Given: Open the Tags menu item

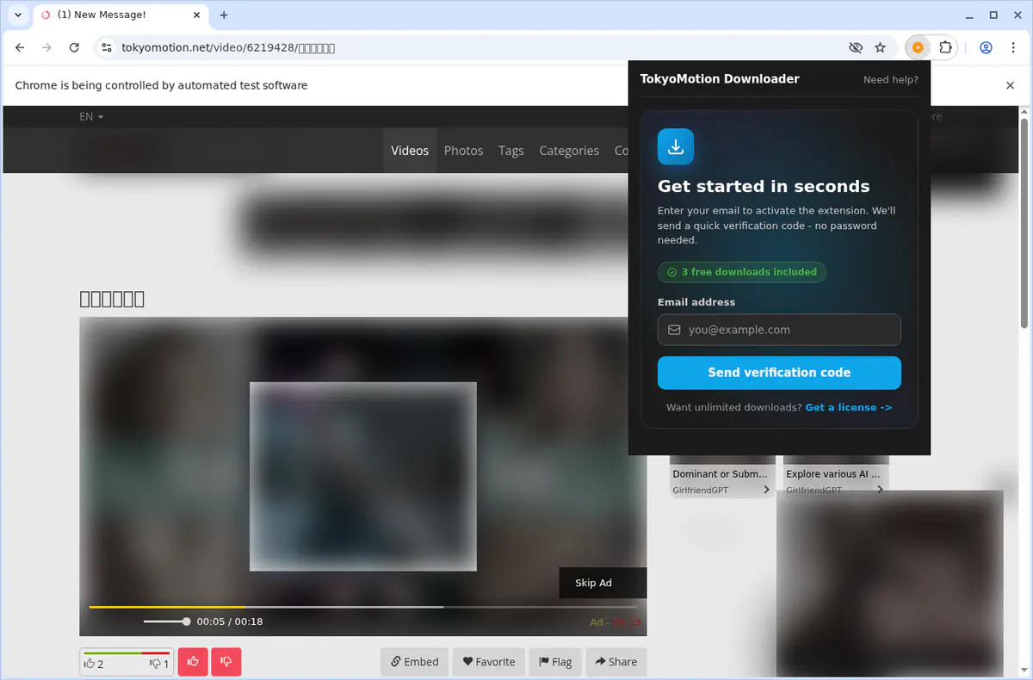Looking at the screenshot, I should coord(510,151).
